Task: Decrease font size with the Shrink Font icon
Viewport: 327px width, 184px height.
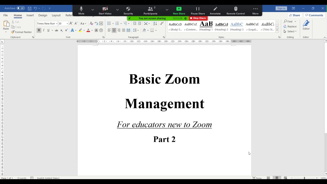Action: [x=76, y=24]
